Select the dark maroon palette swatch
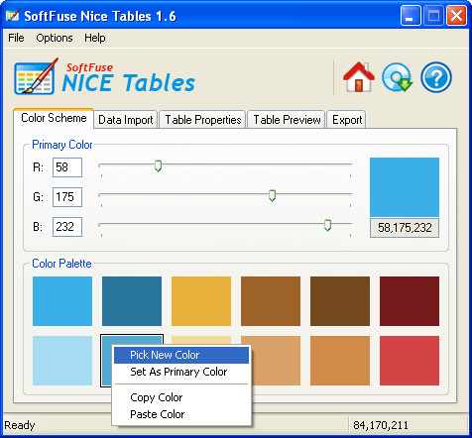The image size is (472, 438). [x=410, y=301]
